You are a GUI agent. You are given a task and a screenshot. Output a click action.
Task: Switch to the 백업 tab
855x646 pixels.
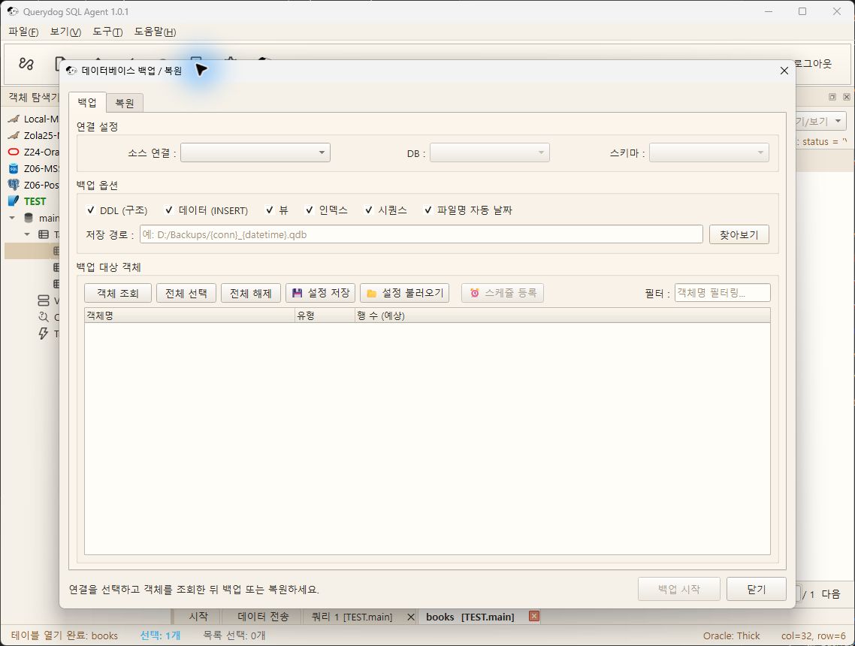coord(87,102)
